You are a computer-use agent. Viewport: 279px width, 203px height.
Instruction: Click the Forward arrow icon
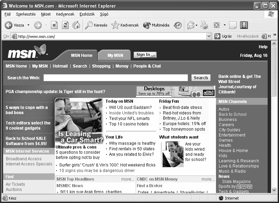[38, 25]
